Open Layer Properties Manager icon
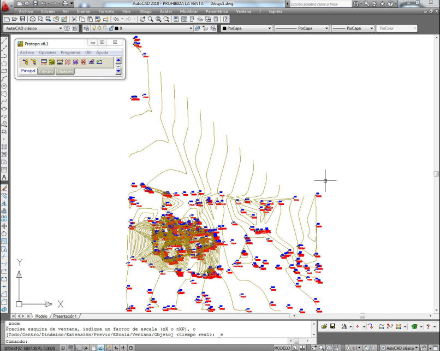The image size is (440, 351). coord(86,28)
